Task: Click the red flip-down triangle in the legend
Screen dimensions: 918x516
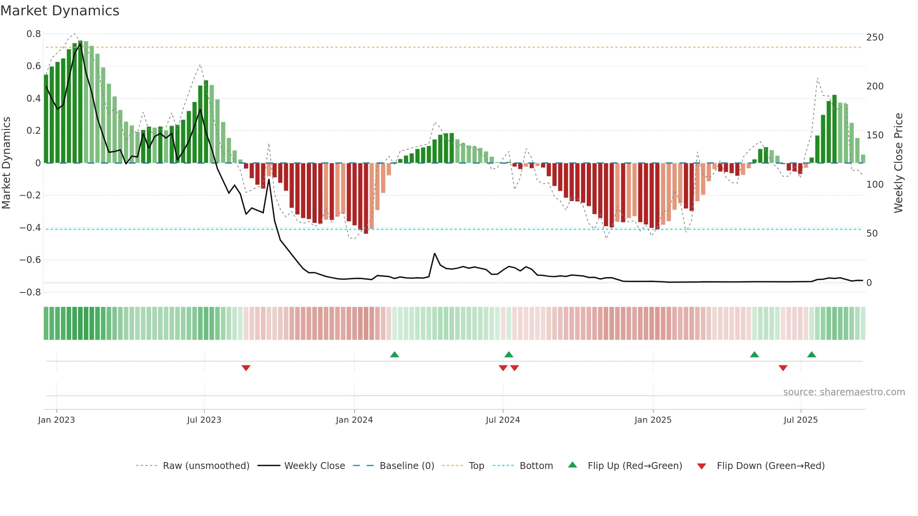Action: click(702, 466)
